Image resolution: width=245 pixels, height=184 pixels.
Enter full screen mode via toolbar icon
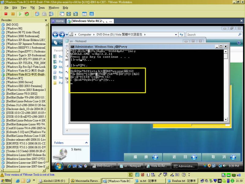pyautogui.click(x=75, y=14)
